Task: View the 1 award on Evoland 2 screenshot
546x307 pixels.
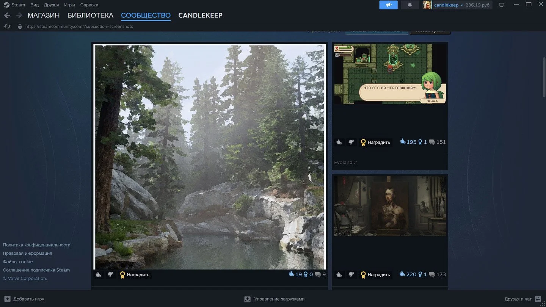Action: (x=423, y=142)
